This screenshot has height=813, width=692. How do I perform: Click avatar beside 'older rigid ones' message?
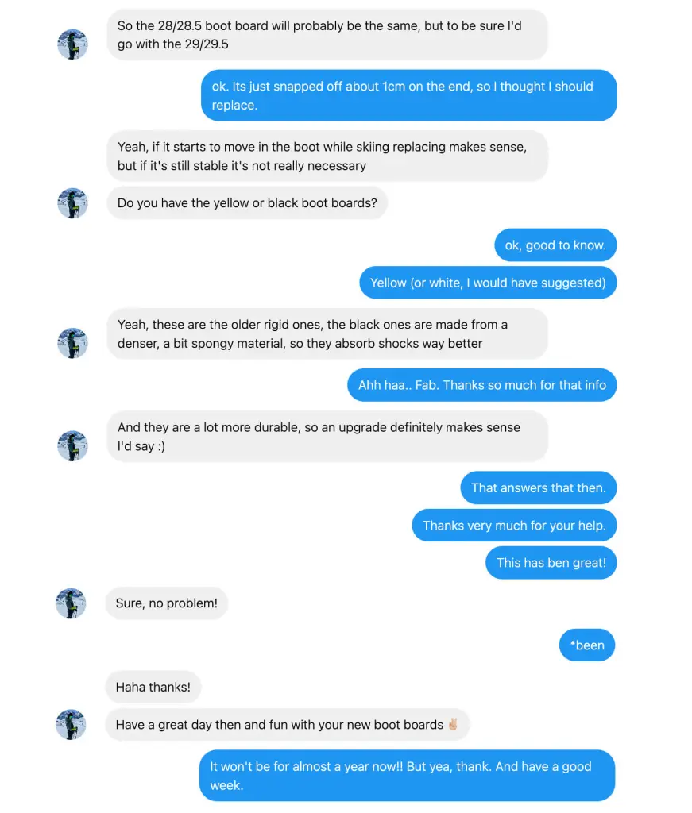pos(72,343)
